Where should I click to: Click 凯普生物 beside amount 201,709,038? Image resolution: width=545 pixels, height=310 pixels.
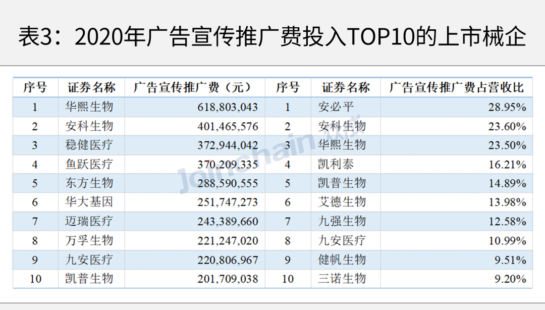tap(89, 279)
